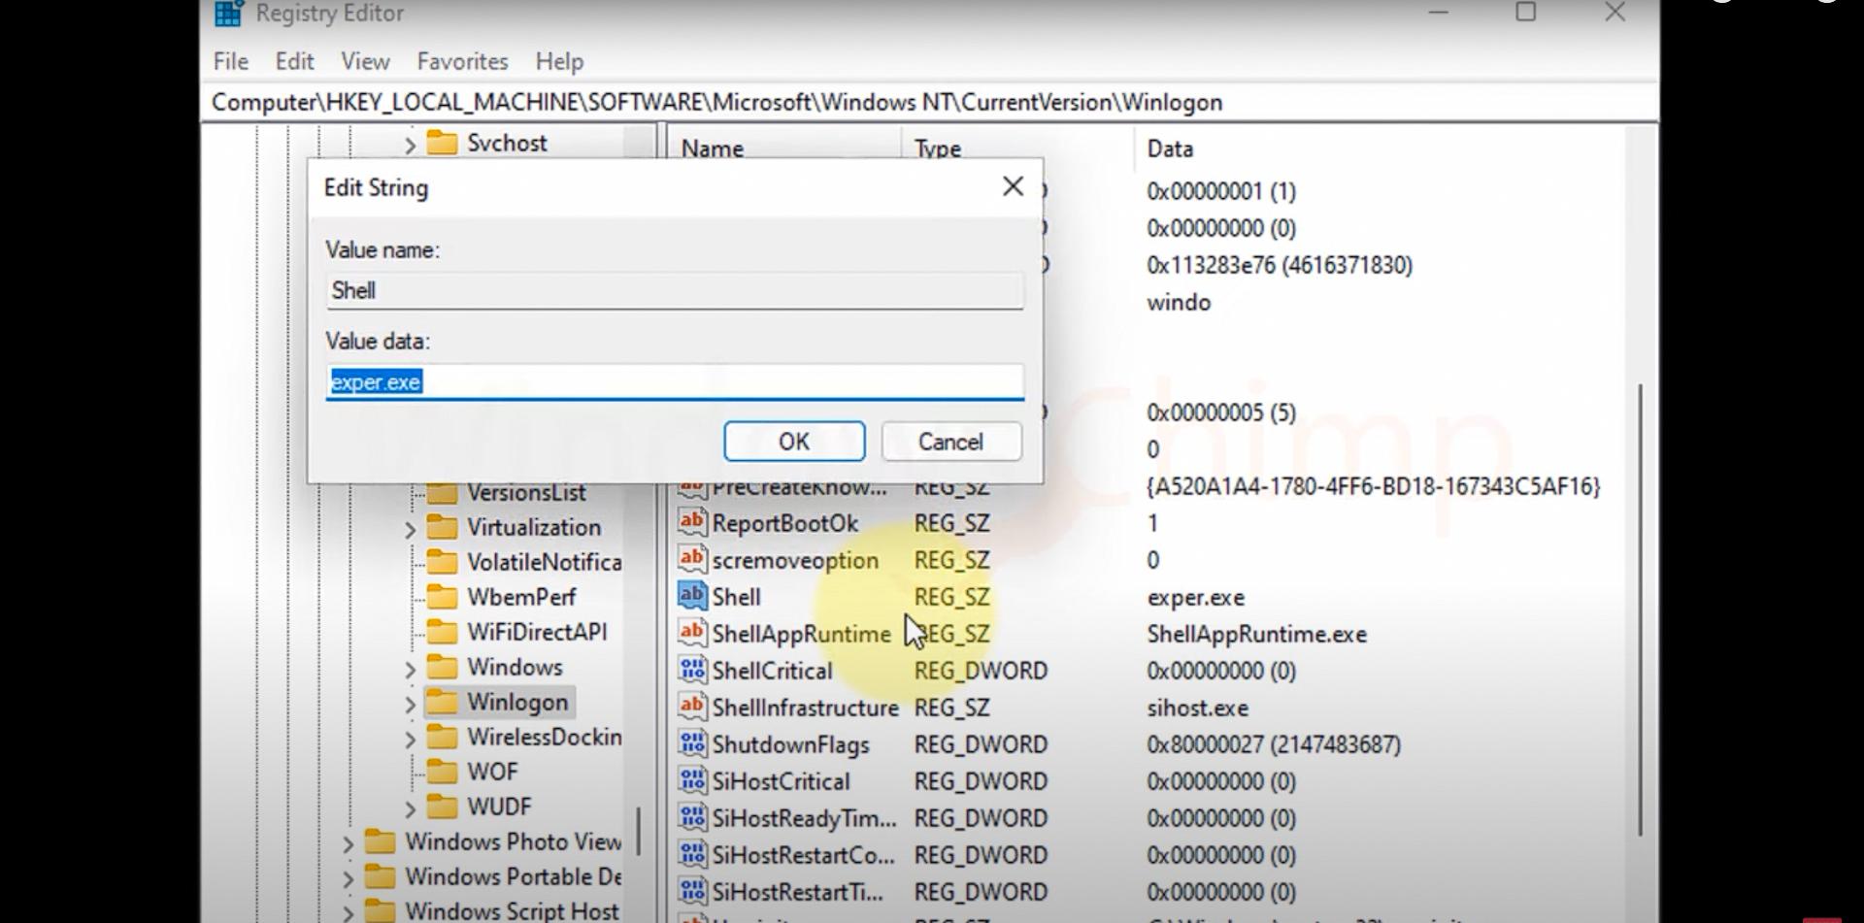The height and width of the screenshot is (923, 1864).
Task: Click the tree pane vertical scrollbar thumb
Action: tap(638, 831)
